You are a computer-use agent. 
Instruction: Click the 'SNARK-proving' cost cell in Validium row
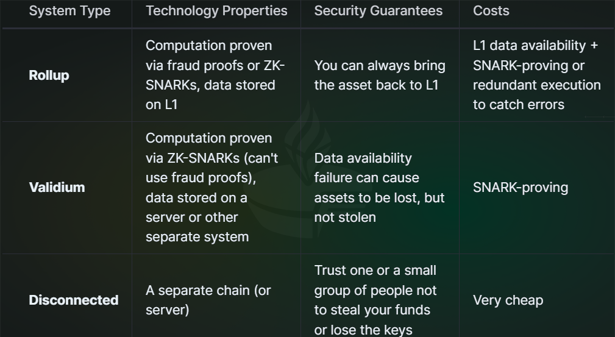point(521,188)
